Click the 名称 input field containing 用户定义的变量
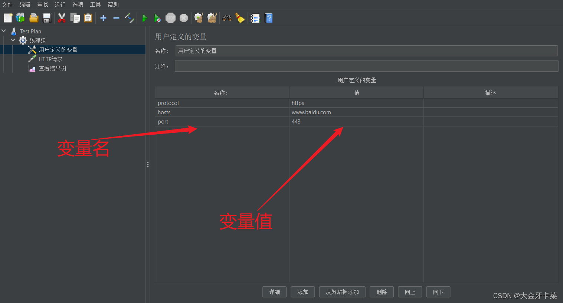Screen dimensions: 563x303 pos(367,51)
